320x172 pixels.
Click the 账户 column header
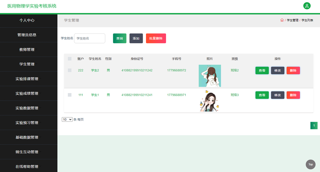[x=81, y=59]
